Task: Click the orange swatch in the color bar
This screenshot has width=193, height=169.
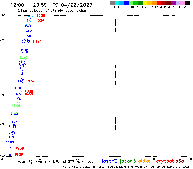Action: (x=154, y=3)
